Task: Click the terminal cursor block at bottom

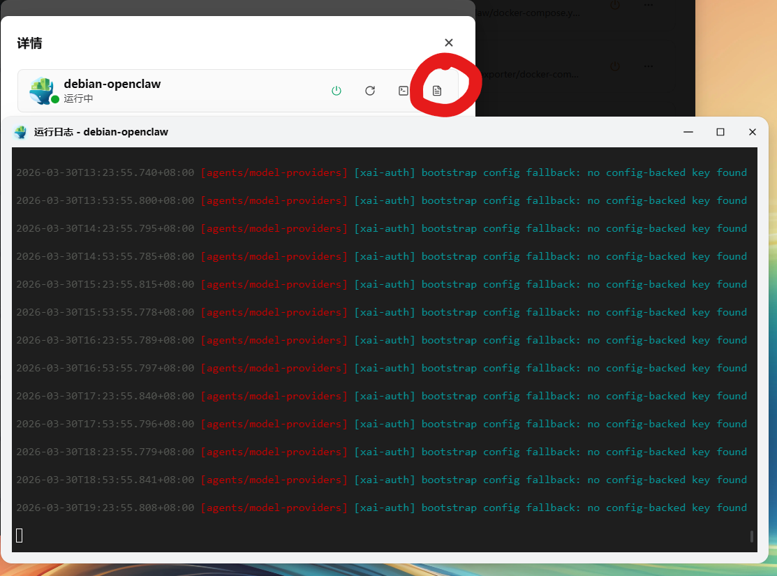Action: (20, 536)
